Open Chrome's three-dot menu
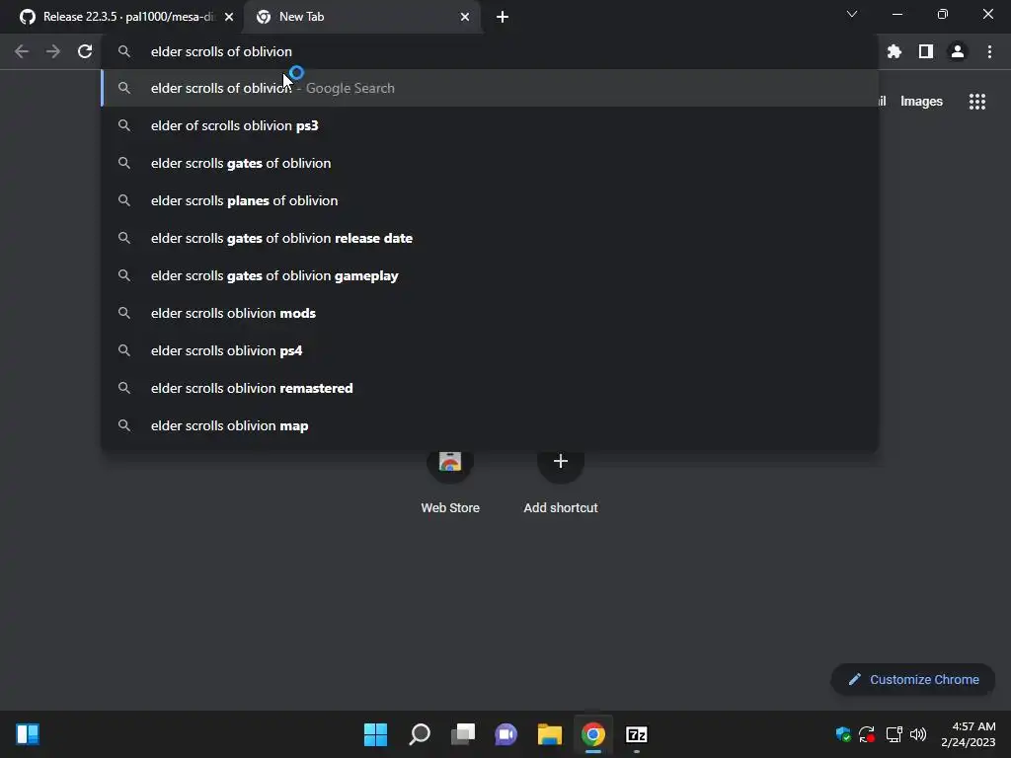The width and height of the screenshot is (1011, 758). (989, 51)
